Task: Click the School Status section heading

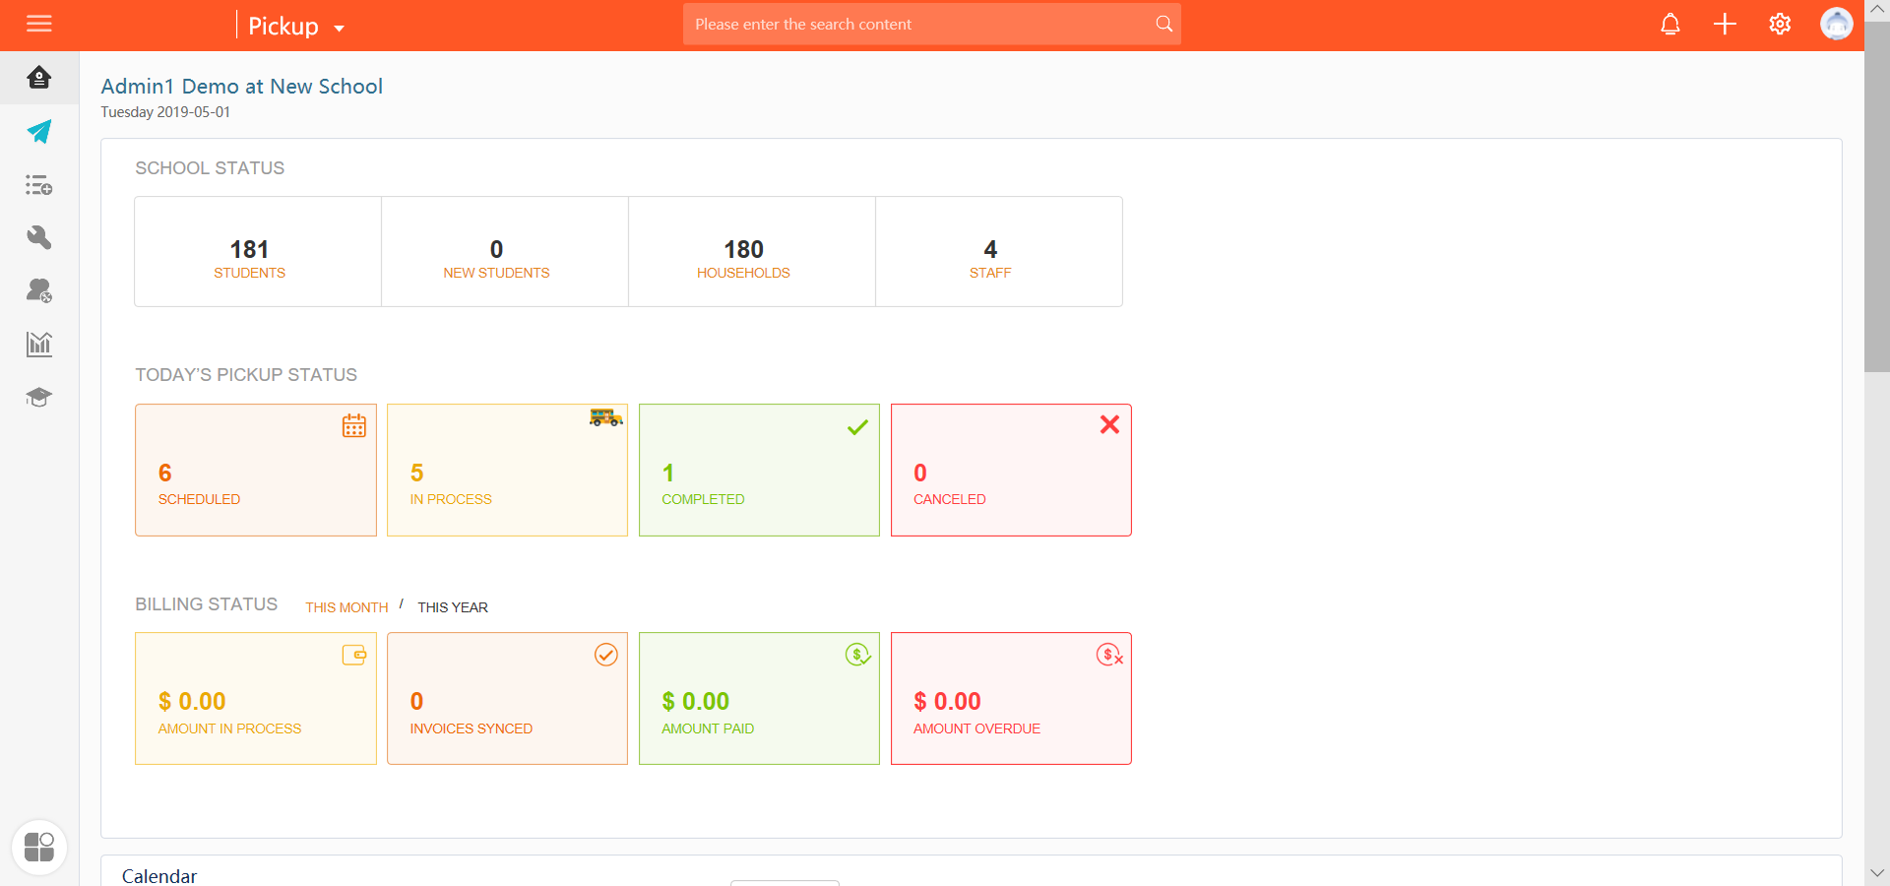Action: (x=210, y=168)
